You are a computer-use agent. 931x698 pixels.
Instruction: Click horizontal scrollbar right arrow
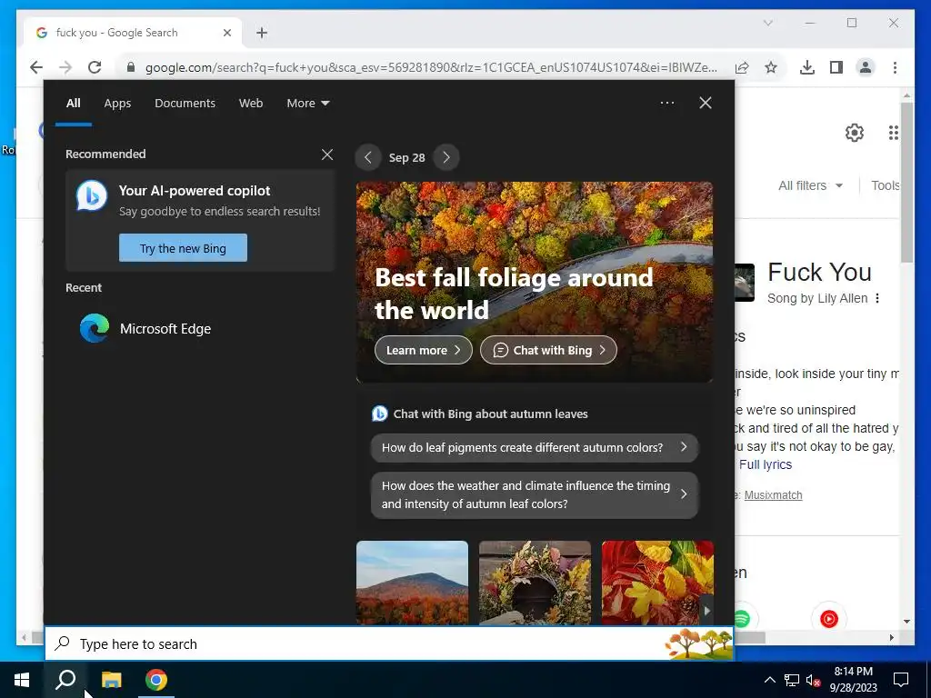point(892,638)
